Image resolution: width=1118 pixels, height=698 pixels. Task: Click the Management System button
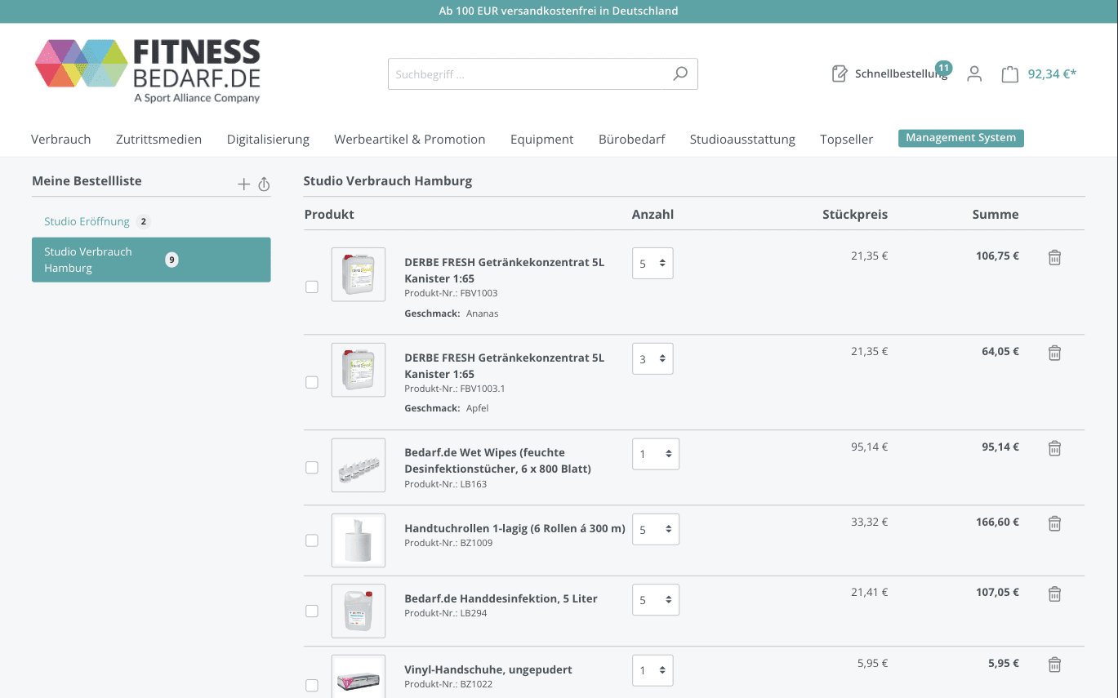[x=960, y=138]
